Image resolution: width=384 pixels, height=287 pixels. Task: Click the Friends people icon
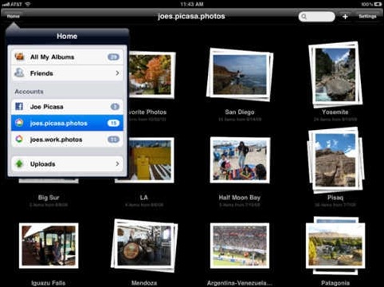pos(19,73)
